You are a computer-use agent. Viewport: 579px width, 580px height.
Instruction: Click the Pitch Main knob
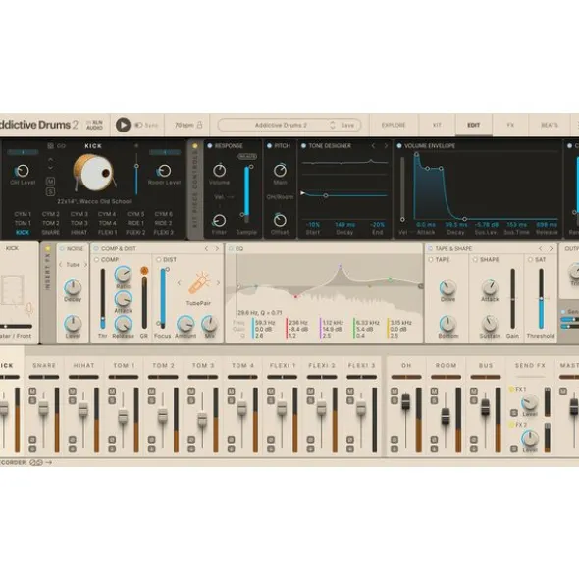point(280,170)
